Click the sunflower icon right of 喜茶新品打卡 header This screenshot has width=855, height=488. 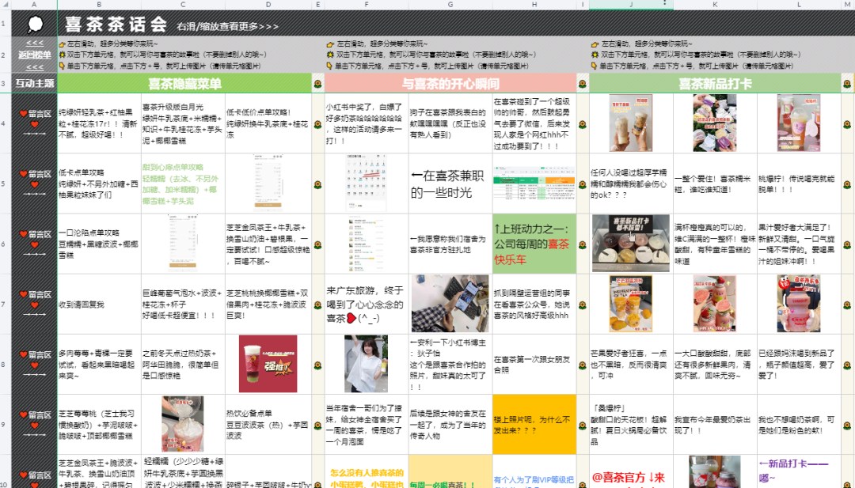[x=847, y=84]
